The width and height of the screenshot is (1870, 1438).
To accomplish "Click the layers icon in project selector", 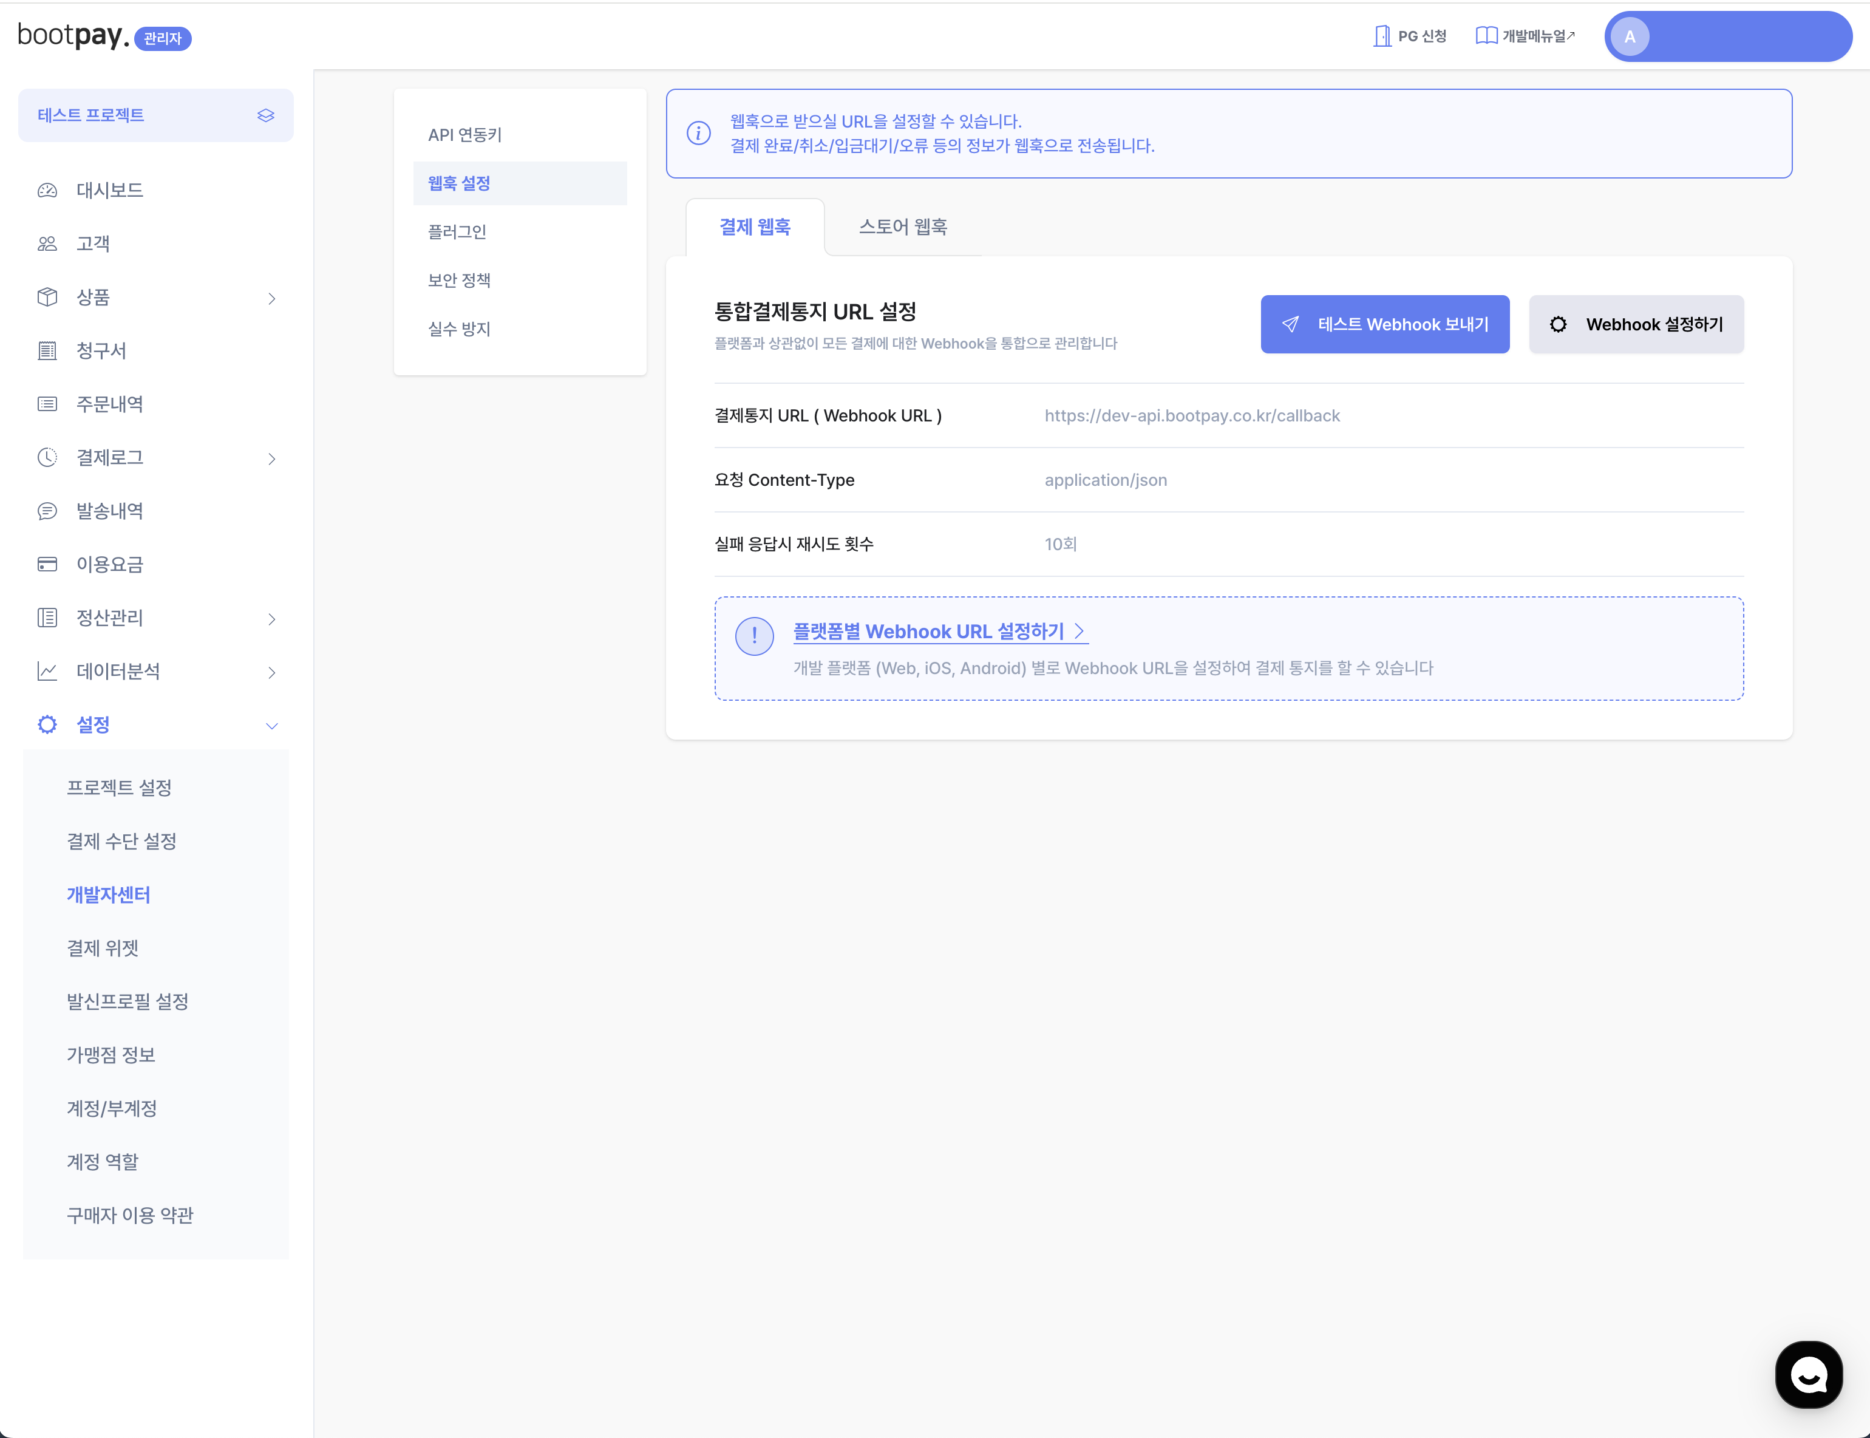I will [x=265, y=115].
